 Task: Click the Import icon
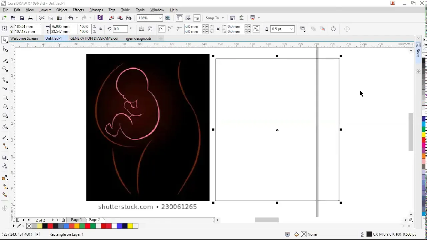[x=111, y=18]
